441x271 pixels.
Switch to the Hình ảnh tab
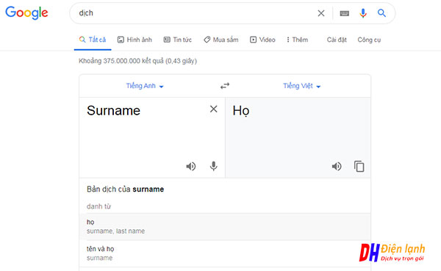[135, 40]
